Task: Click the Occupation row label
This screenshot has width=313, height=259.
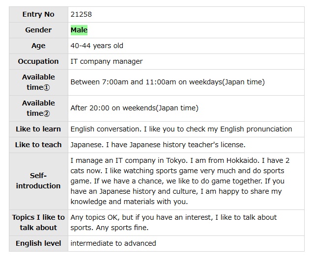Action: [x=38, y=61]
